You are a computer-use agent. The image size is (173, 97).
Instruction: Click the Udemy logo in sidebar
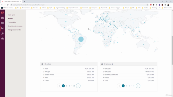[x=2, y=12]
